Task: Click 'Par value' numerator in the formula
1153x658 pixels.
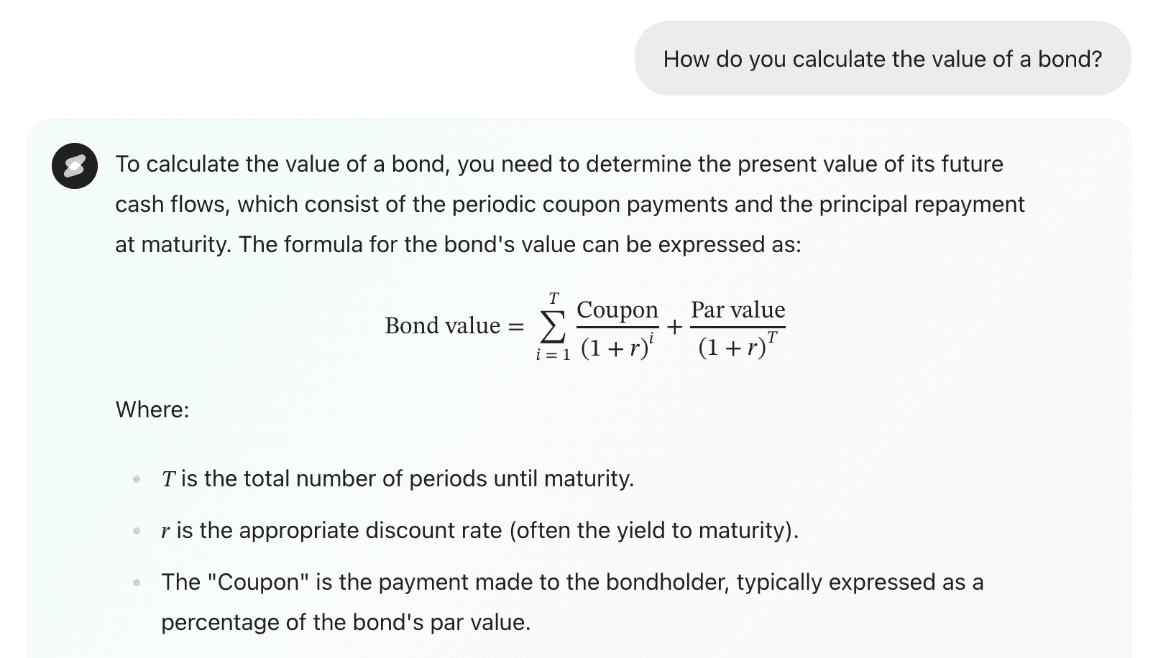Action: [x=738, y=310]
